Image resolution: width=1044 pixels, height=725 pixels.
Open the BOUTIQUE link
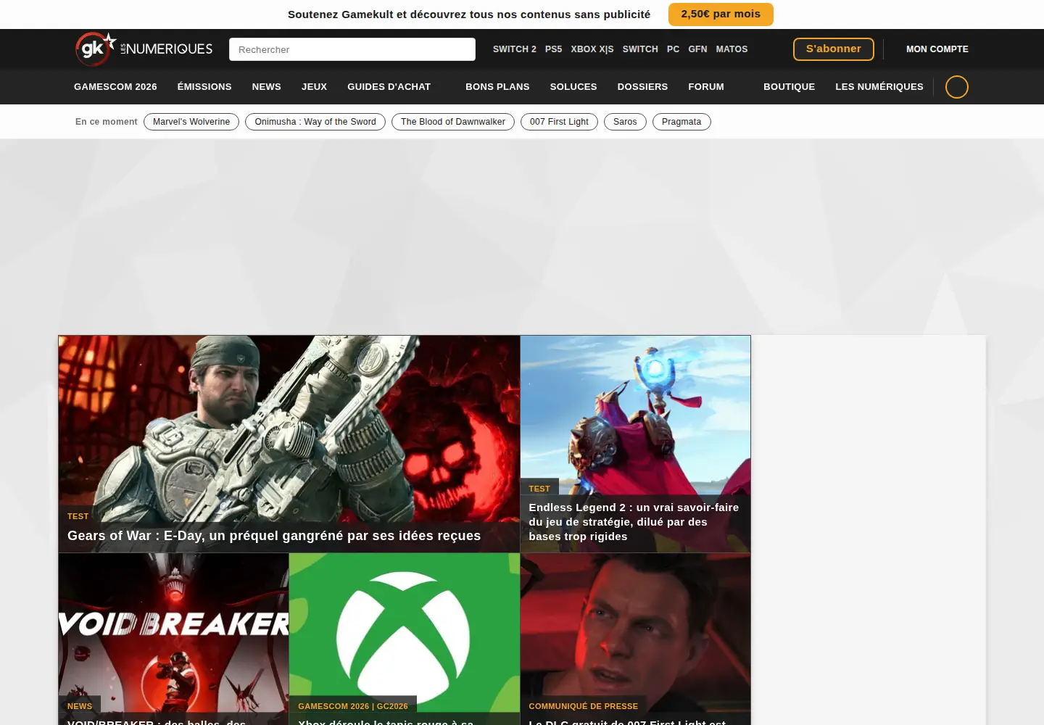tap(790, 87)
